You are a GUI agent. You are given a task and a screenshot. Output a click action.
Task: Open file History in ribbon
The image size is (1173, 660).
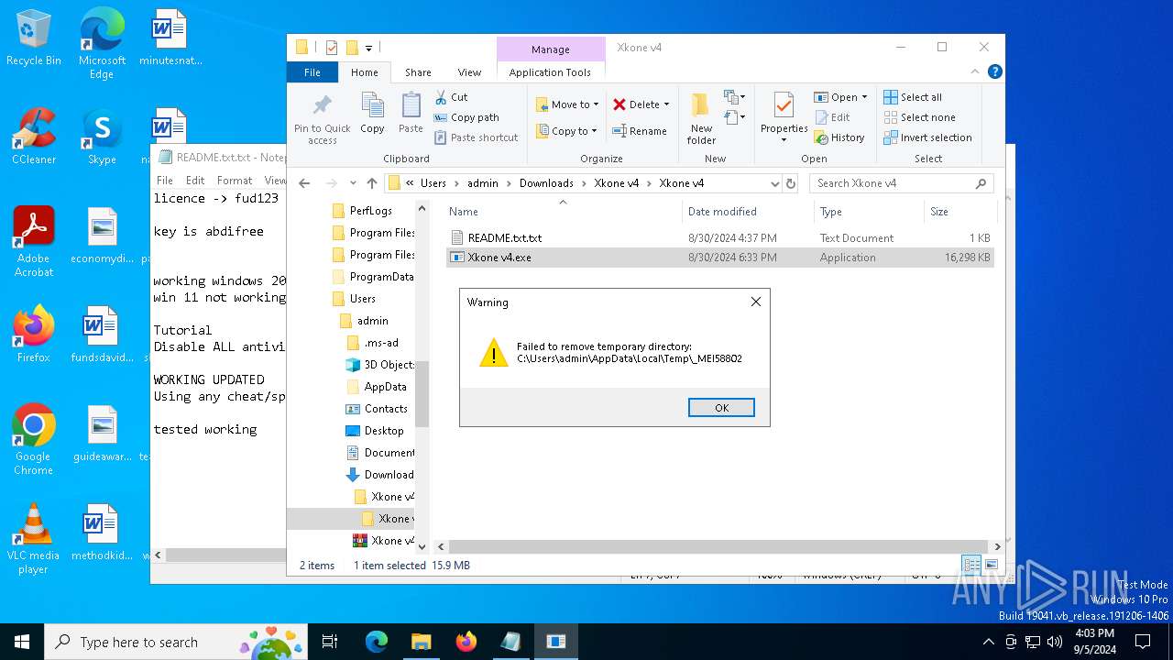point(839,137)
